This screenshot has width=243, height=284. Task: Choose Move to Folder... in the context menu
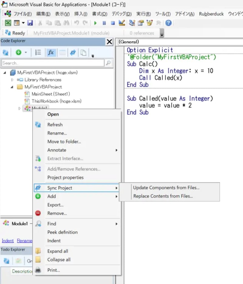point(77,142)
